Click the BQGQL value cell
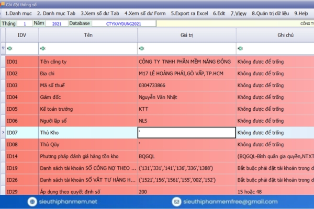Screen dimensions: 314x209 187,156
